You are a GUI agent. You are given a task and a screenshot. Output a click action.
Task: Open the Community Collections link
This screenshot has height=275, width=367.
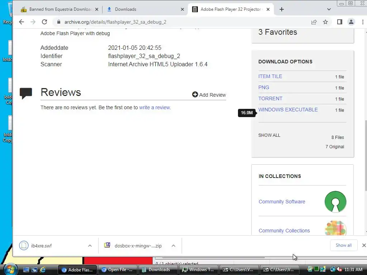tap(284, 231)
